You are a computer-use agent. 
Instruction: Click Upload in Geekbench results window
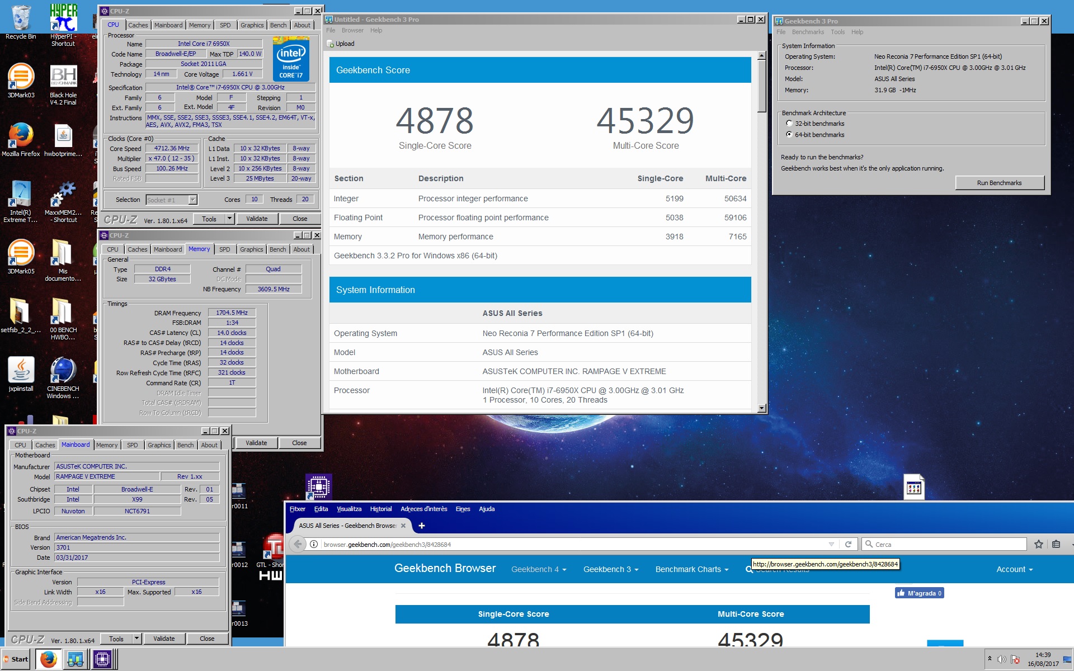tap(341, 44)
